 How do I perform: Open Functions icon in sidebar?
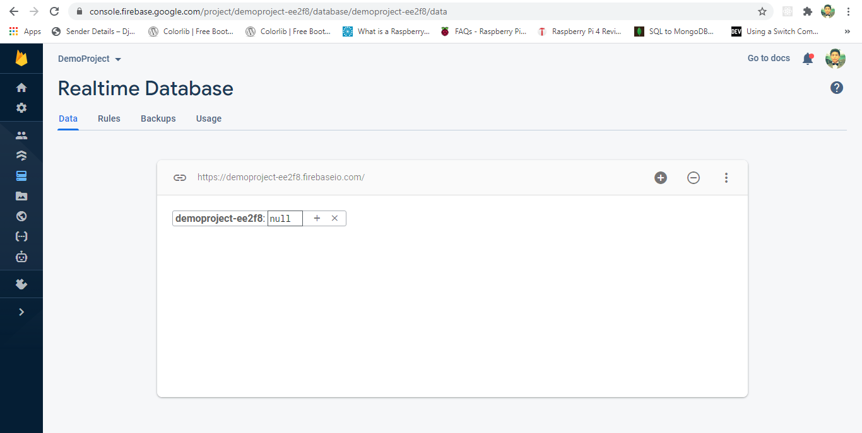pos(21,236)
